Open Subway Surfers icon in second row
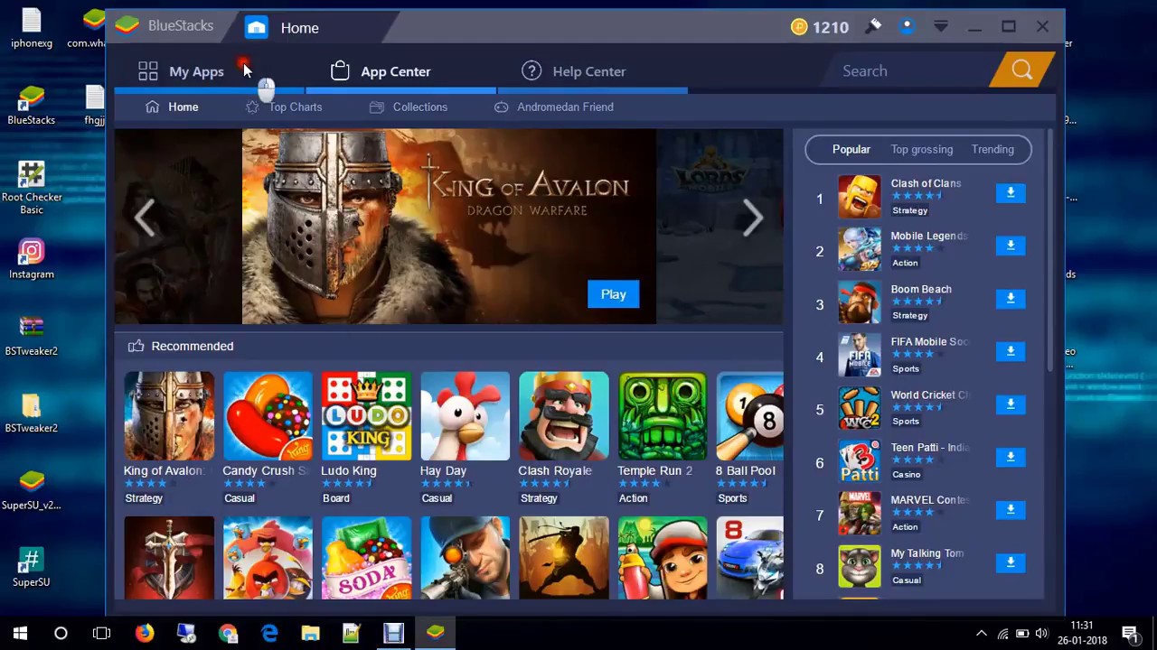1157x650 pixels. click(x=663, y=557)
